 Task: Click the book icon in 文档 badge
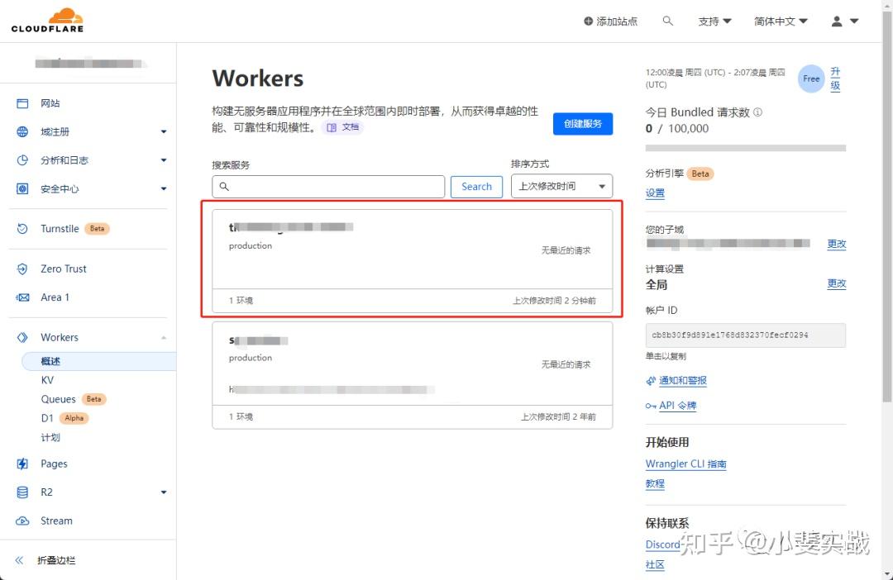click(x=332, y=127)
